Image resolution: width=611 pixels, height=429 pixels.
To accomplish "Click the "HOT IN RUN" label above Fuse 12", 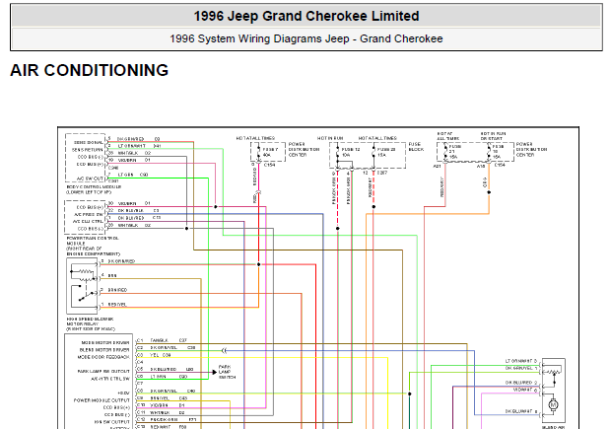I will tap(330, 138).
